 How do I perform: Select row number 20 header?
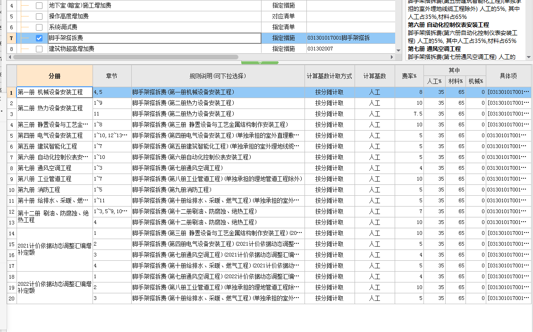click(x=11, y=299)
